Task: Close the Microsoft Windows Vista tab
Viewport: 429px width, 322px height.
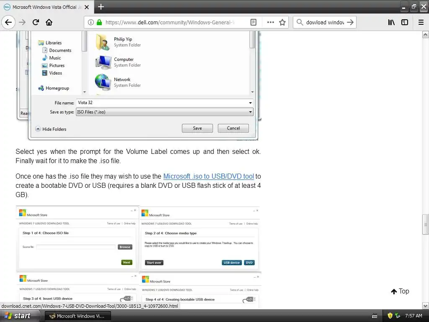Action: coord(87,7)
